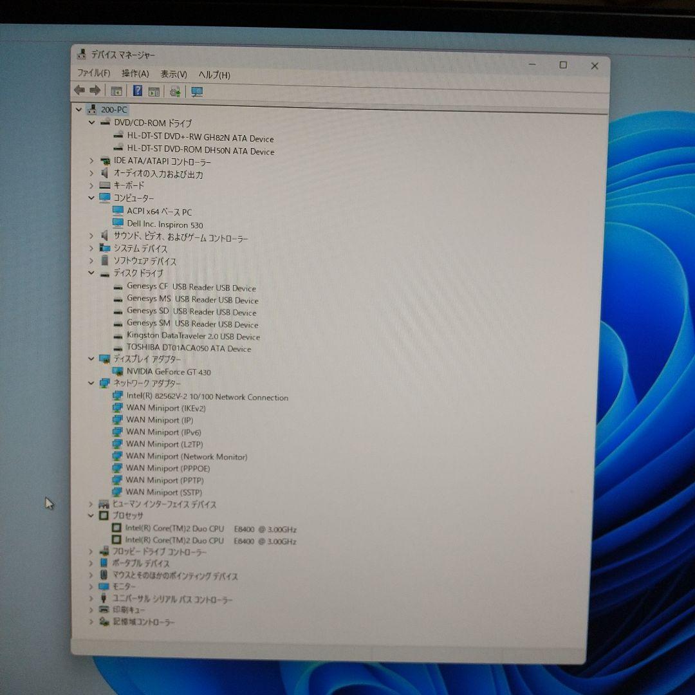
Task: Open the blue question mark Help icon
Action: [x=138, y=91]
